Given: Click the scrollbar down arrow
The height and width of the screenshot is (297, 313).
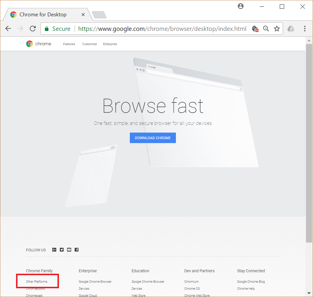Looking at the screenshot, I should 309,293.
